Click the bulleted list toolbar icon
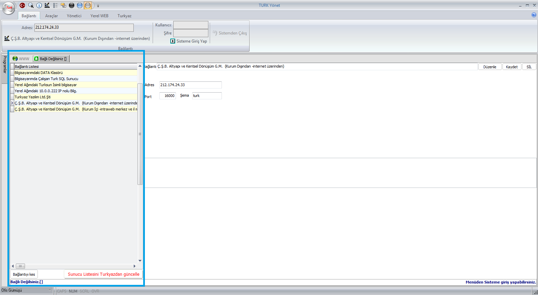 point(55,5)
